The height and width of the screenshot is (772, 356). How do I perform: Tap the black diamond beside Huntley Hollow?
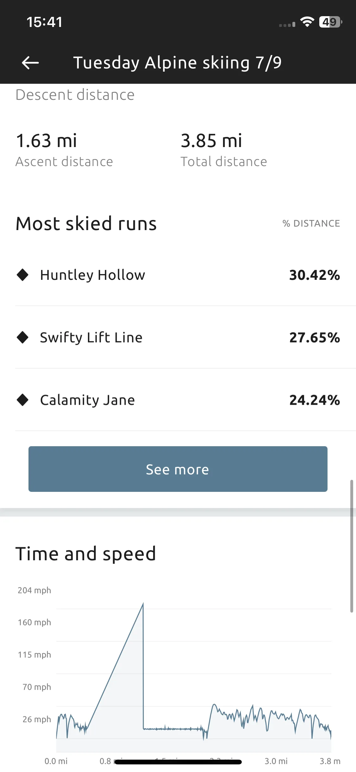tap(22, 274)
